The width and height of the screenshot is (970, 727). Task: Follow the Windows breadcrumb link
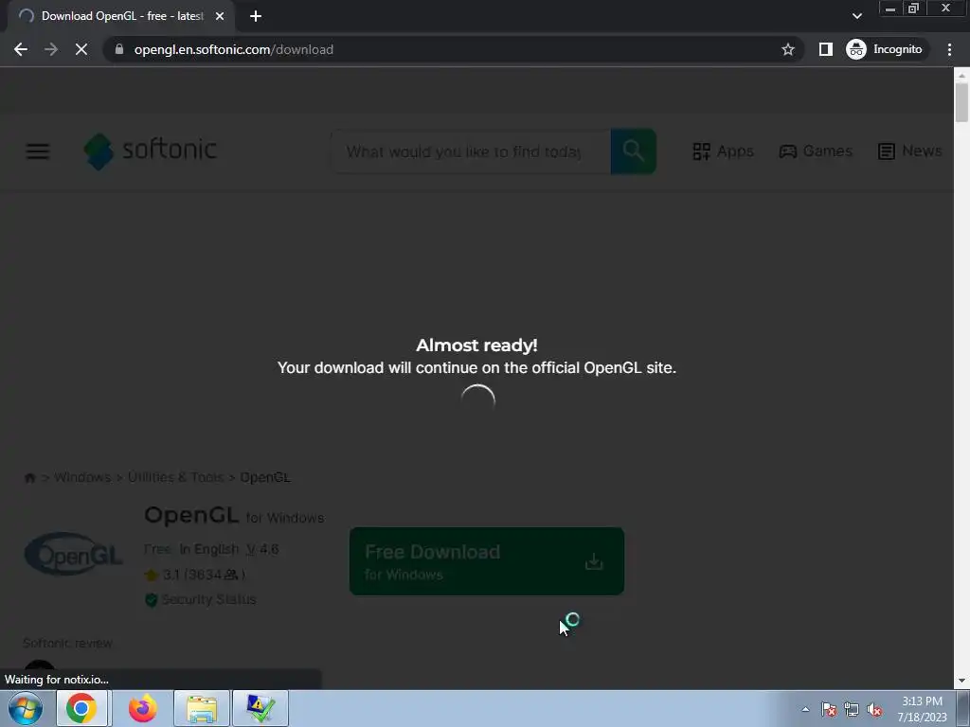point(82,477)
